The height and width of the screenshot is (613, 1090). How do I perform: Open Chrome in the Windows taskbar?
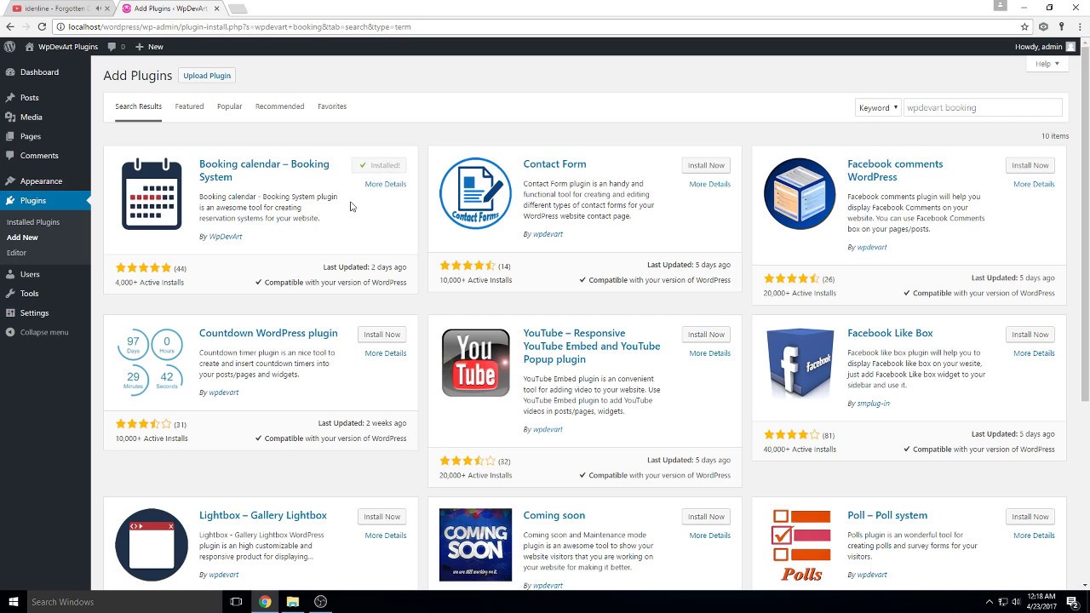(x=265, y=602)
